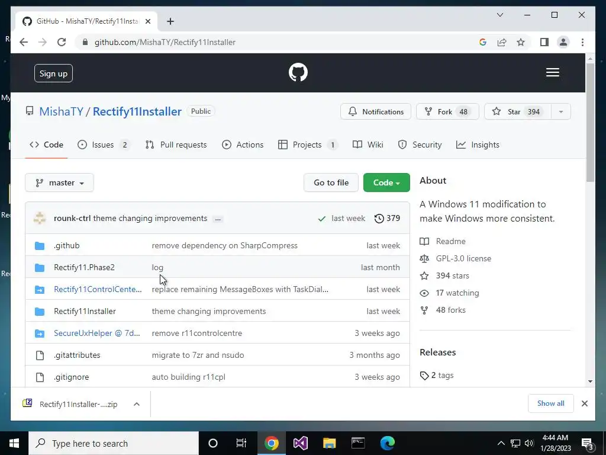Open Microsoft Edge from taskbar
Viewport: 606px width, 455px height.
387,443
